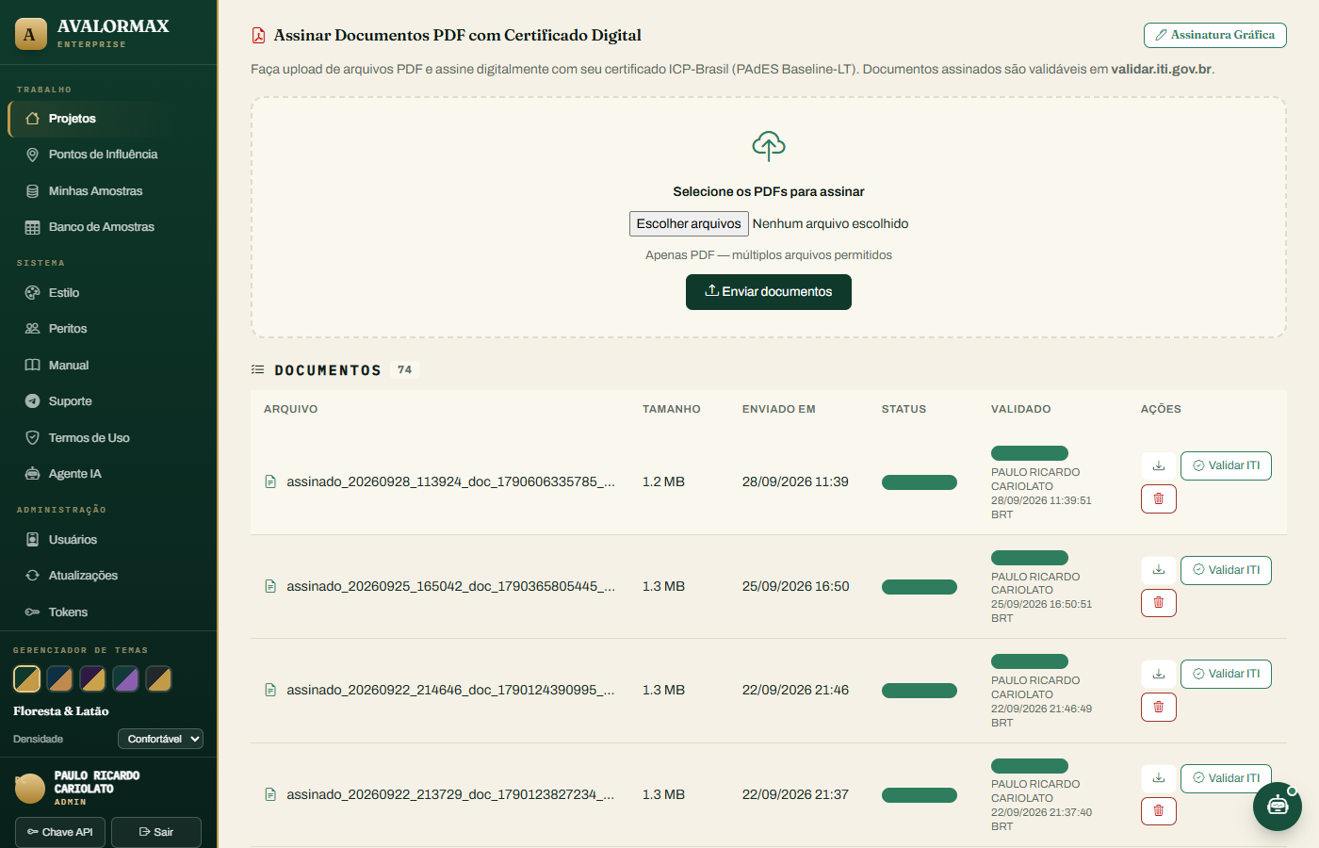Go to Pontos de Influência
This screenshot has width=1319, height=848.
(108, 155)
